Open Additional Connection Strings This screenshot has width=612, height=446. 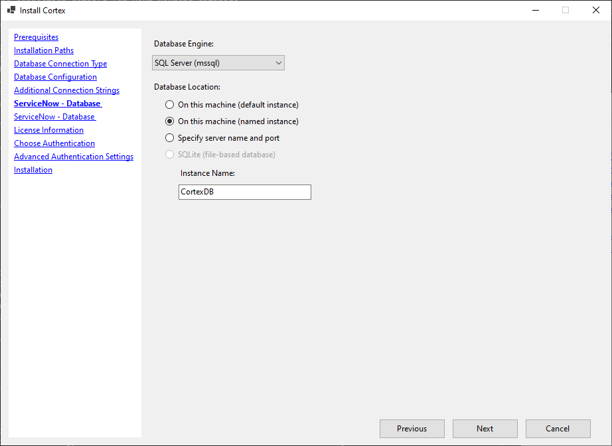[x=66, y=90]
